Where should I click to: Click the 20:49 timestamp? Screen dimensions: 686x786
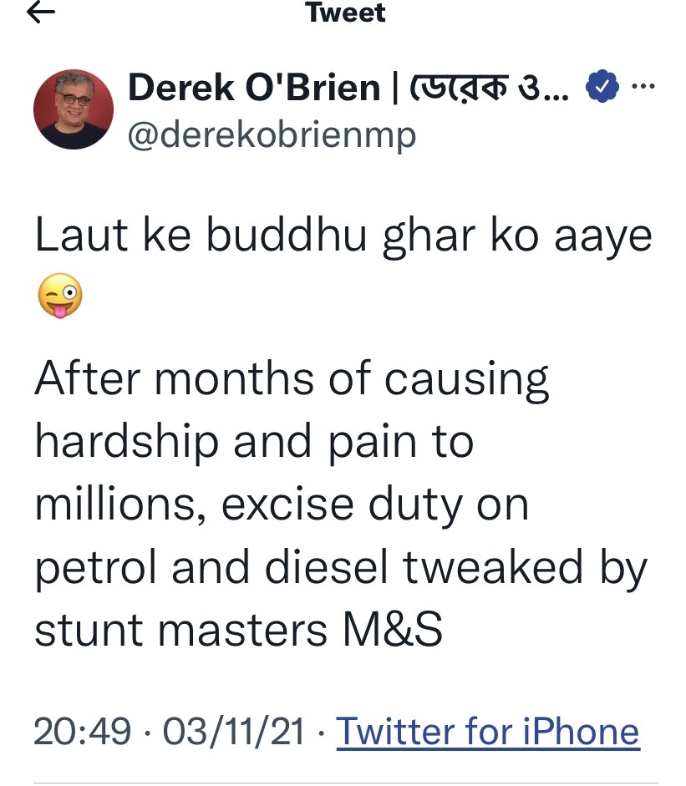click(x=82, y=732)
